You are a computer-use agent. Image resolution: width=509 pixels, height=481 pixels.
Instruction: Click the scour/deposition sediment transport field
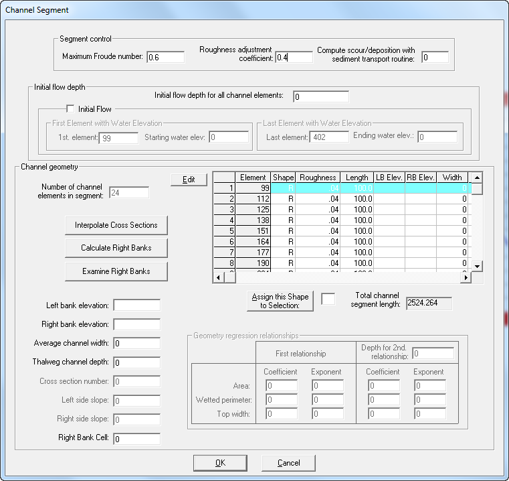434,57
